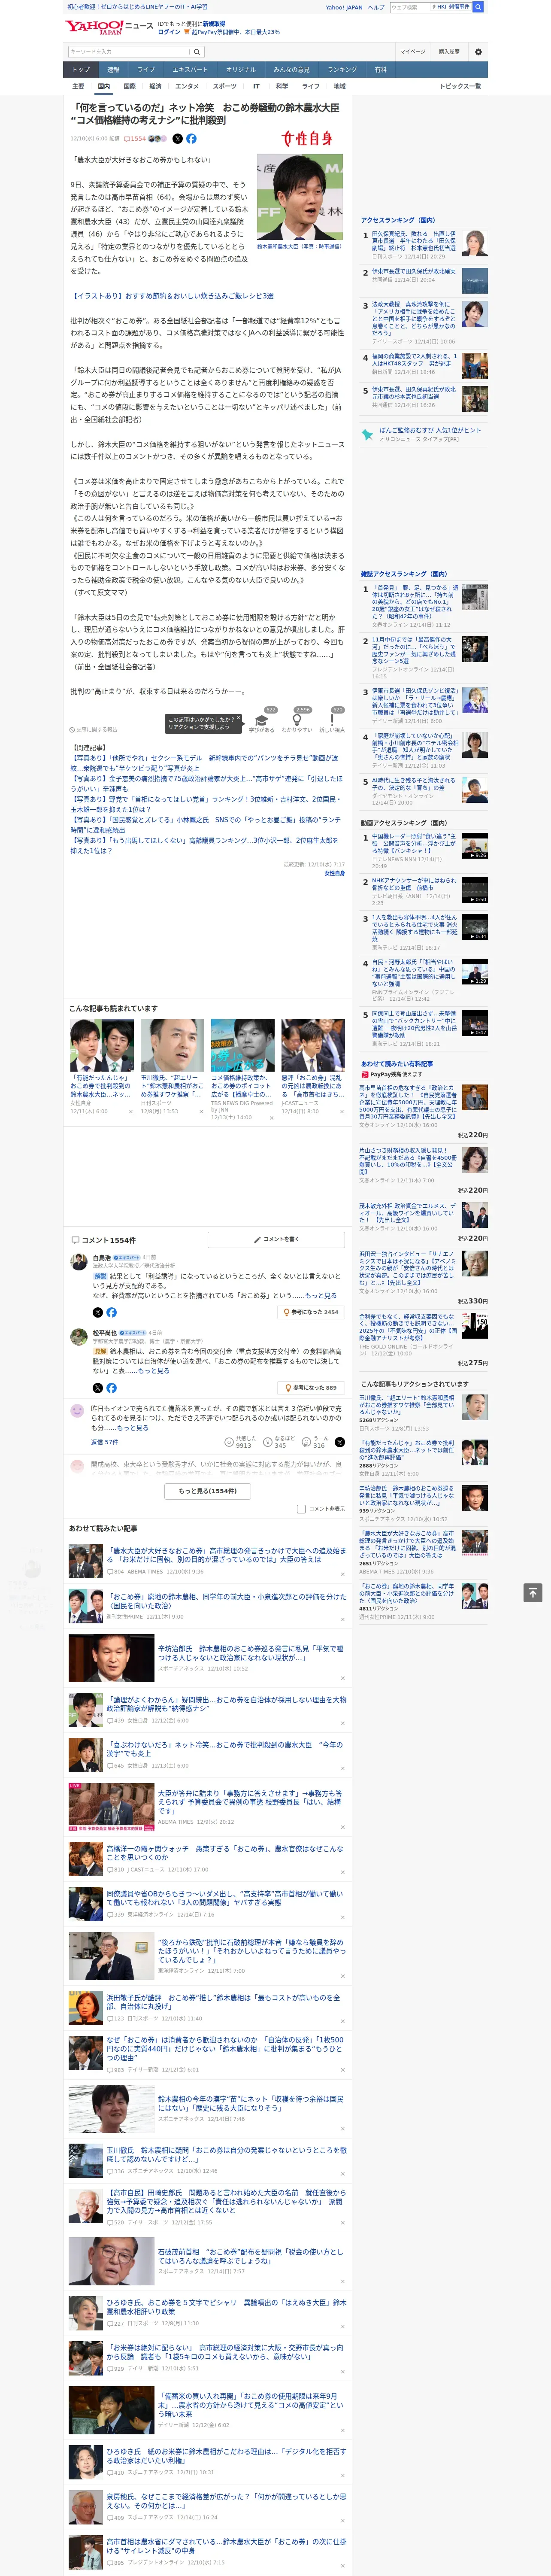Image resolution: width=551 pixels, height=2576 pixels.
Task: Share article on X from header
Action: pos(178,139)
